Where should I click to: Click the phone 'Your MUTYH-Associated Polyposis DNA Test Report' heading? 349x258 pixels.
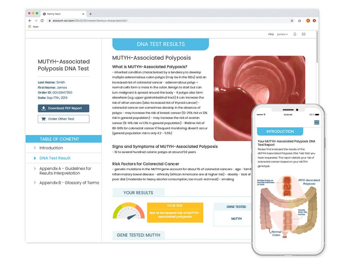click(286, 143)
